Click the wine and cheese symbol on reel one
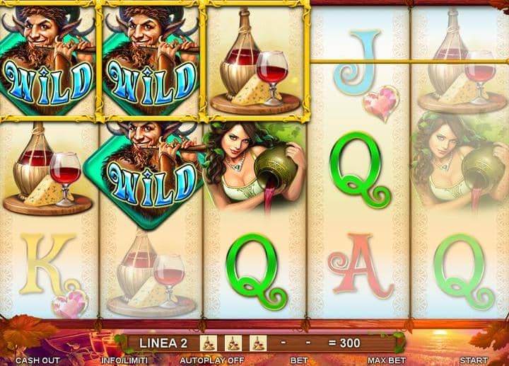 pyautogui.click(x=47, y=168)
